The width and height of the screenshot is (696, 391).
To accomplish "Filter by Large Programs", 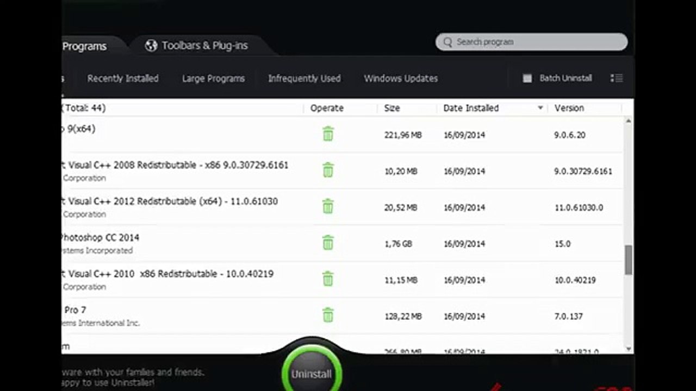I will click(x=213, y=78).
